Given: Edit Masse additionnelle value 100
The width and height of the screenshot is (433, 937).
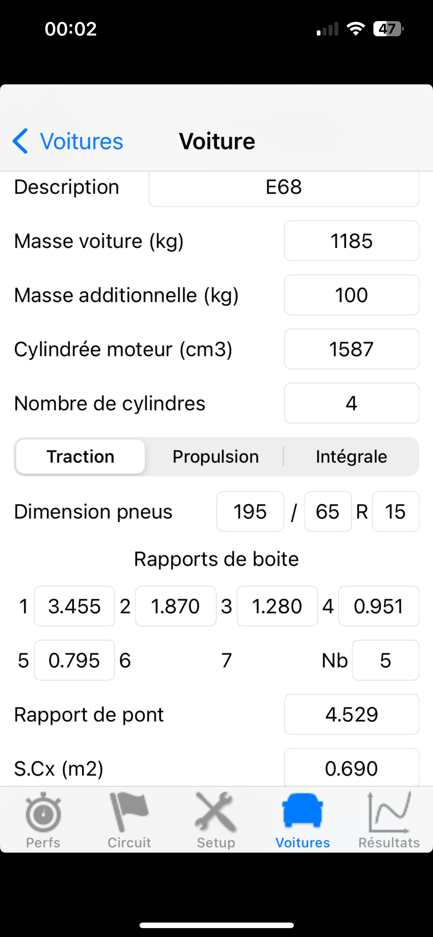Looking at the screenshot, I should tap(352, 295).
